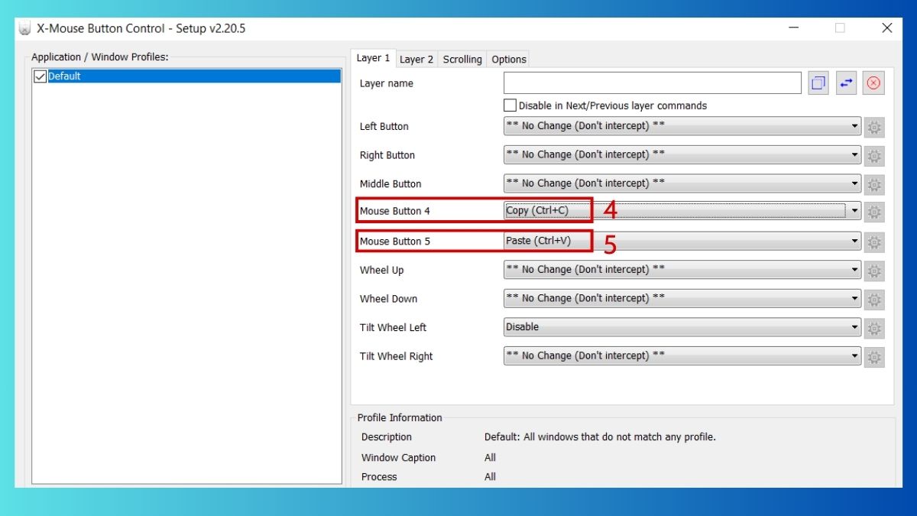Screen dimensions: 917x516
Task: Expand the Wheel Up action dropdown
Action: [x=682, y=270]
